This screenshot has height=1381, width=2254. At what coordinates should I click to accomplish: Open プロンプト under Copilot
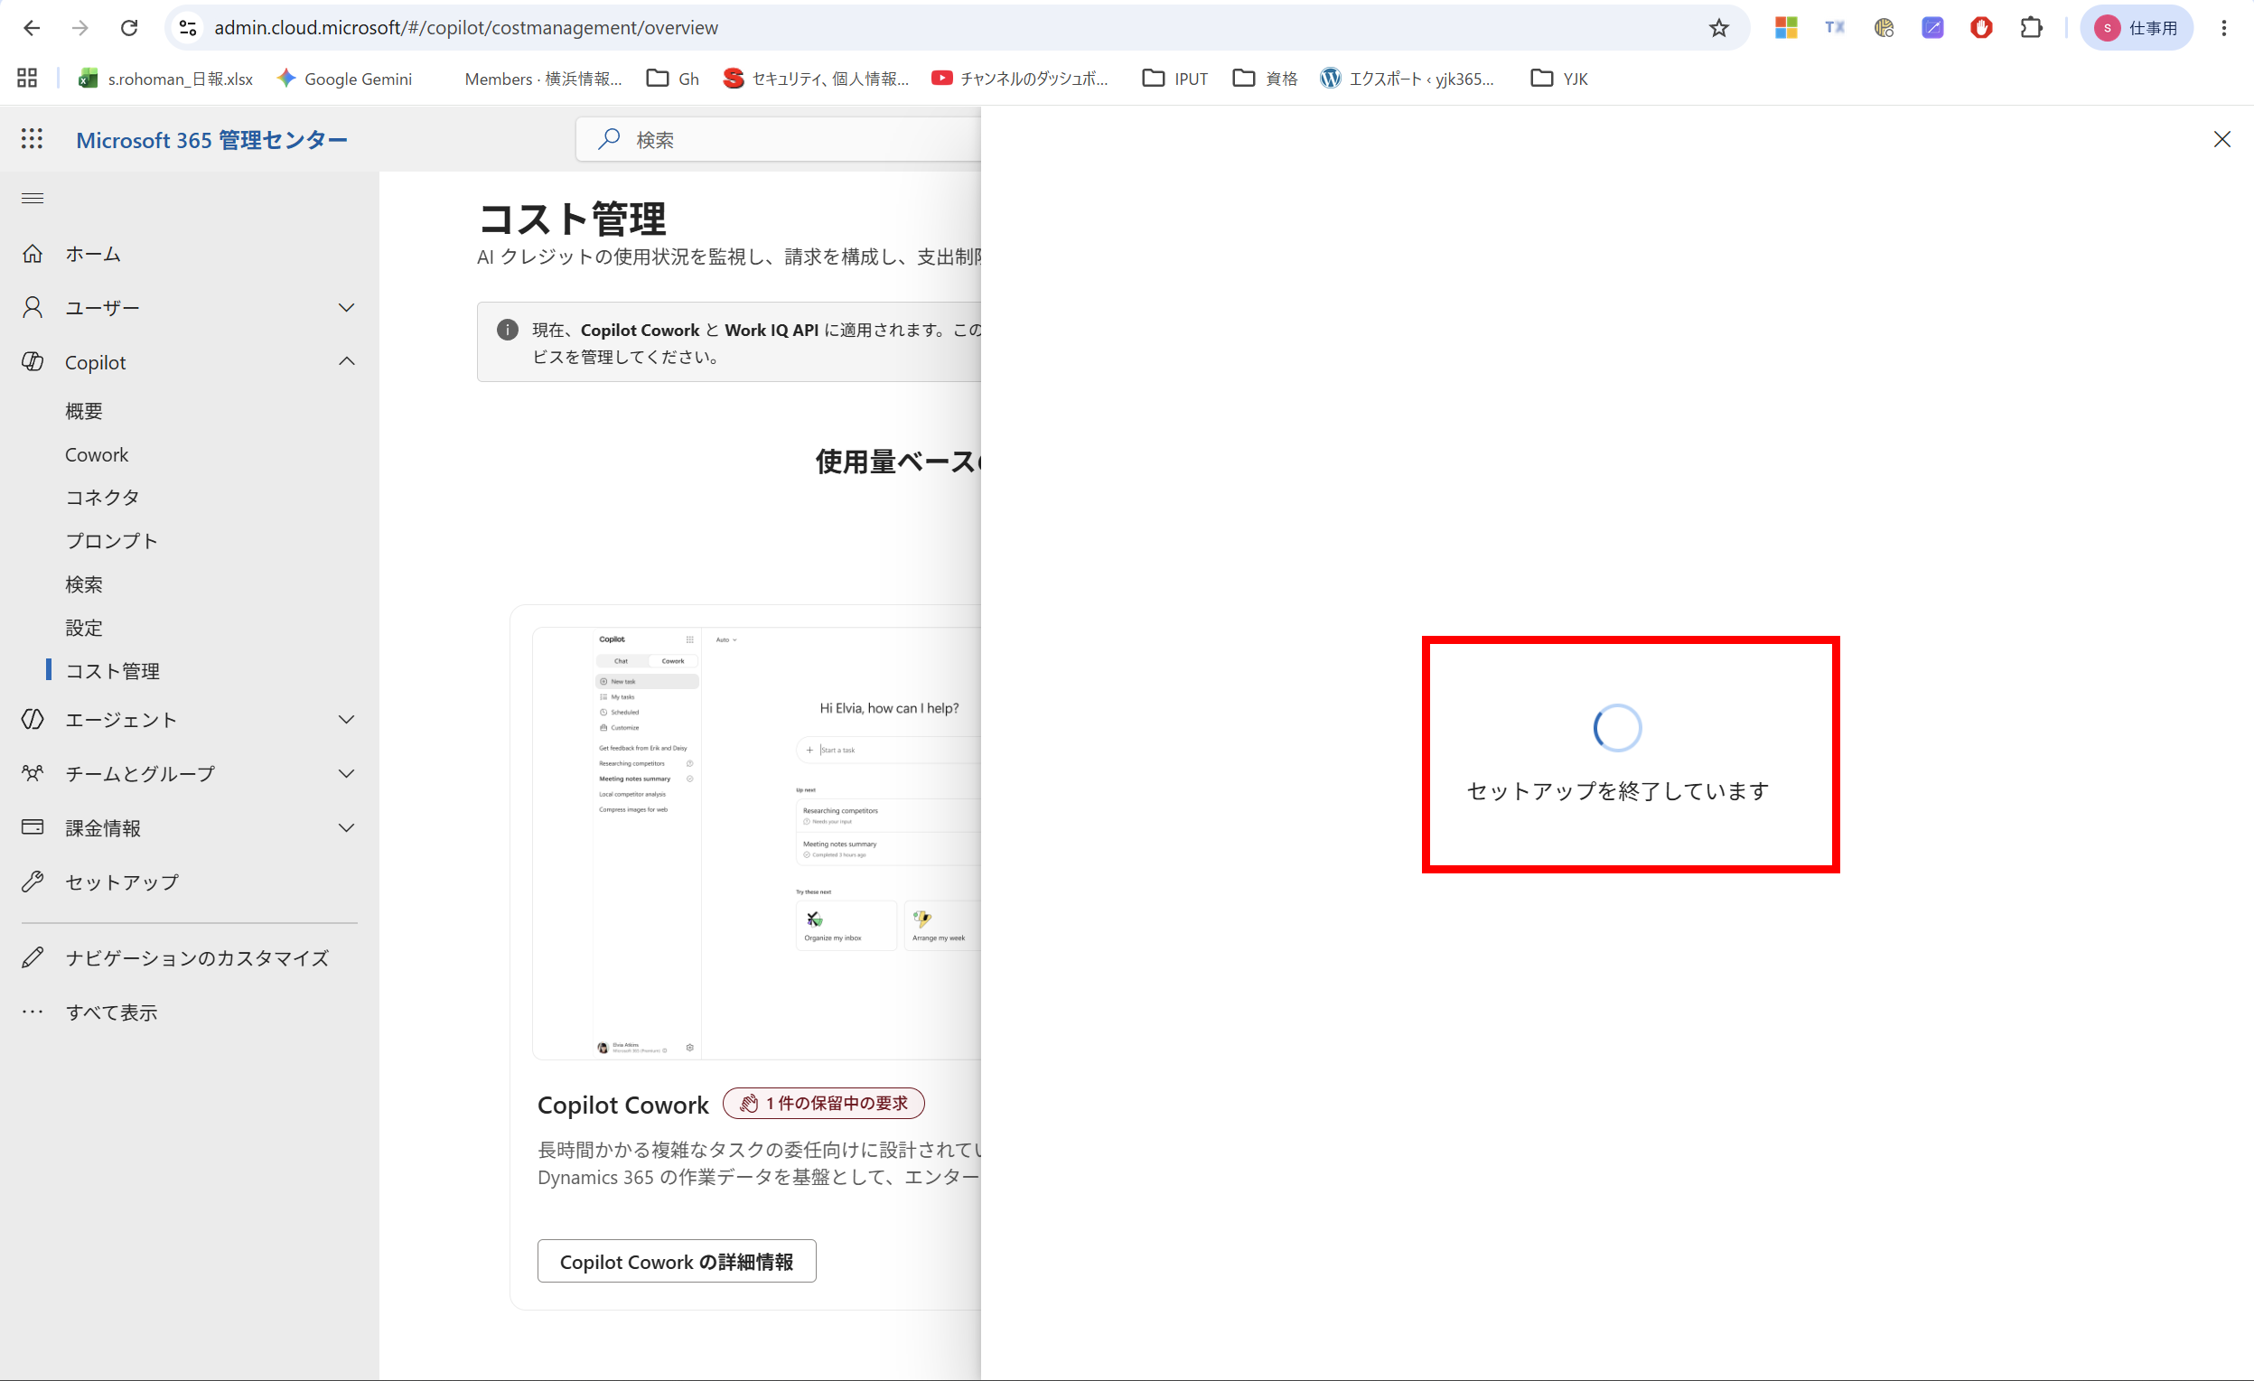pyautogui.click(x=112, y=540)
